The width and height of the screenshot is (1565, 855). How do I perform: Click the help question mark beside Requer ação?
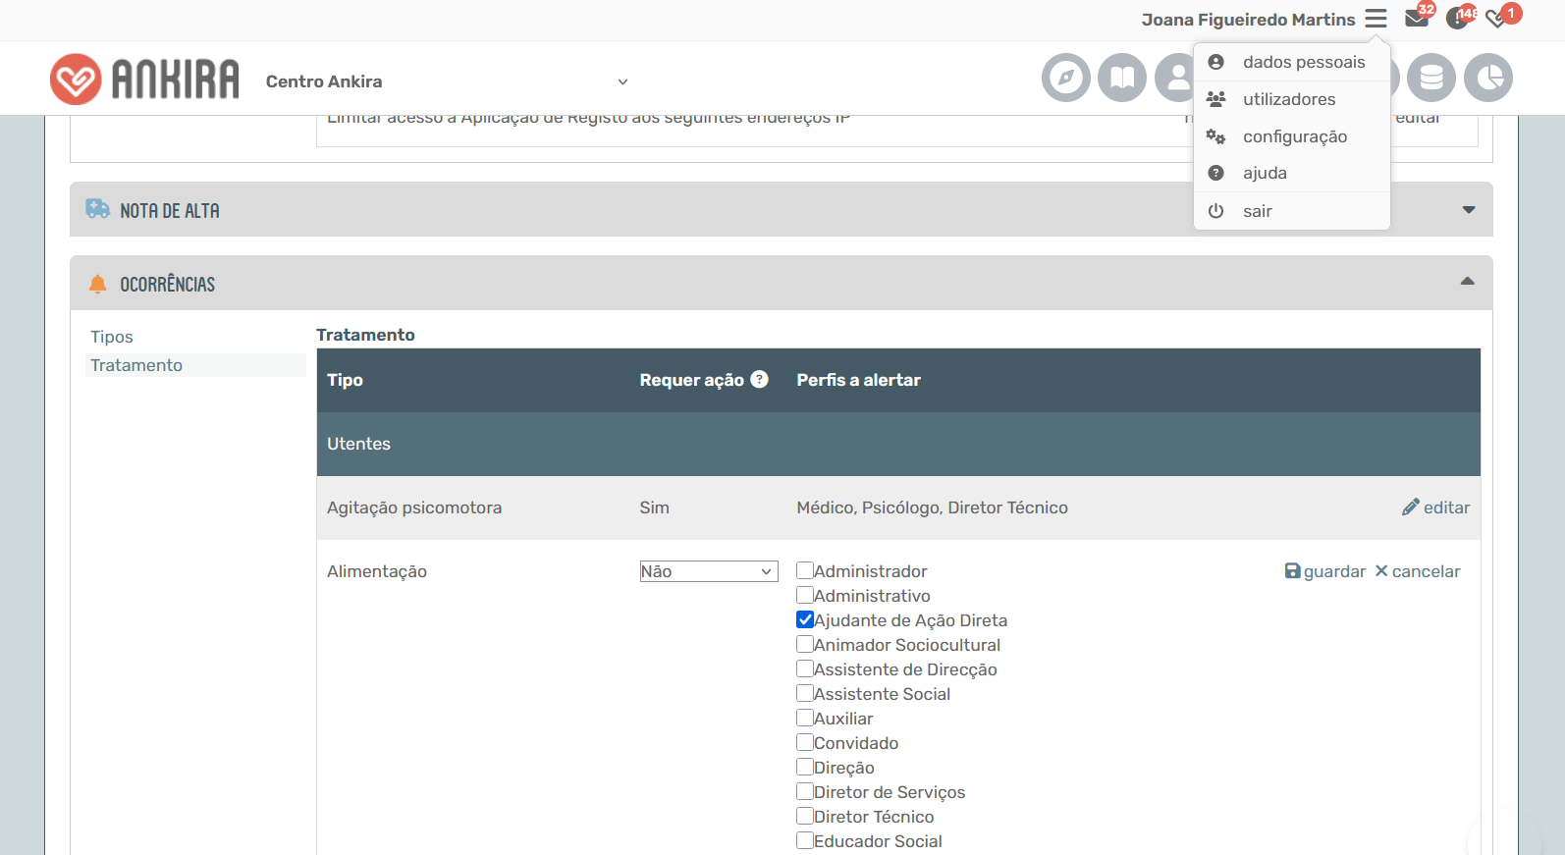point(760,379)
